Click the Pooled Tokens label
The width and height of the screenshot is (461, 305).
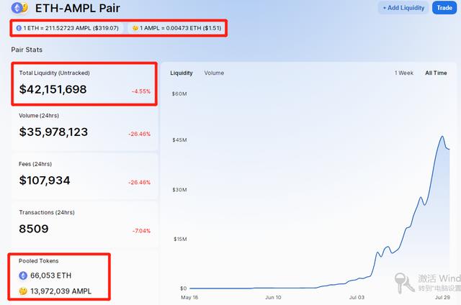click(x=38, y=260)
